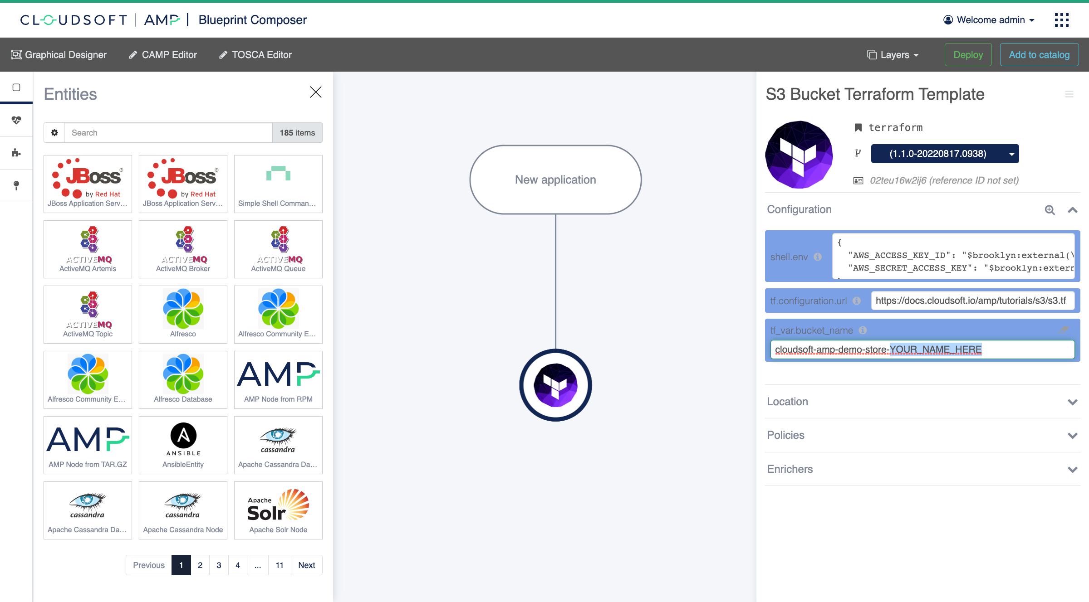Viewport: 1089px width, 602px height.
Task: Open the puzzle piece enrichers sidebar icon
Action: coord(16,153)
